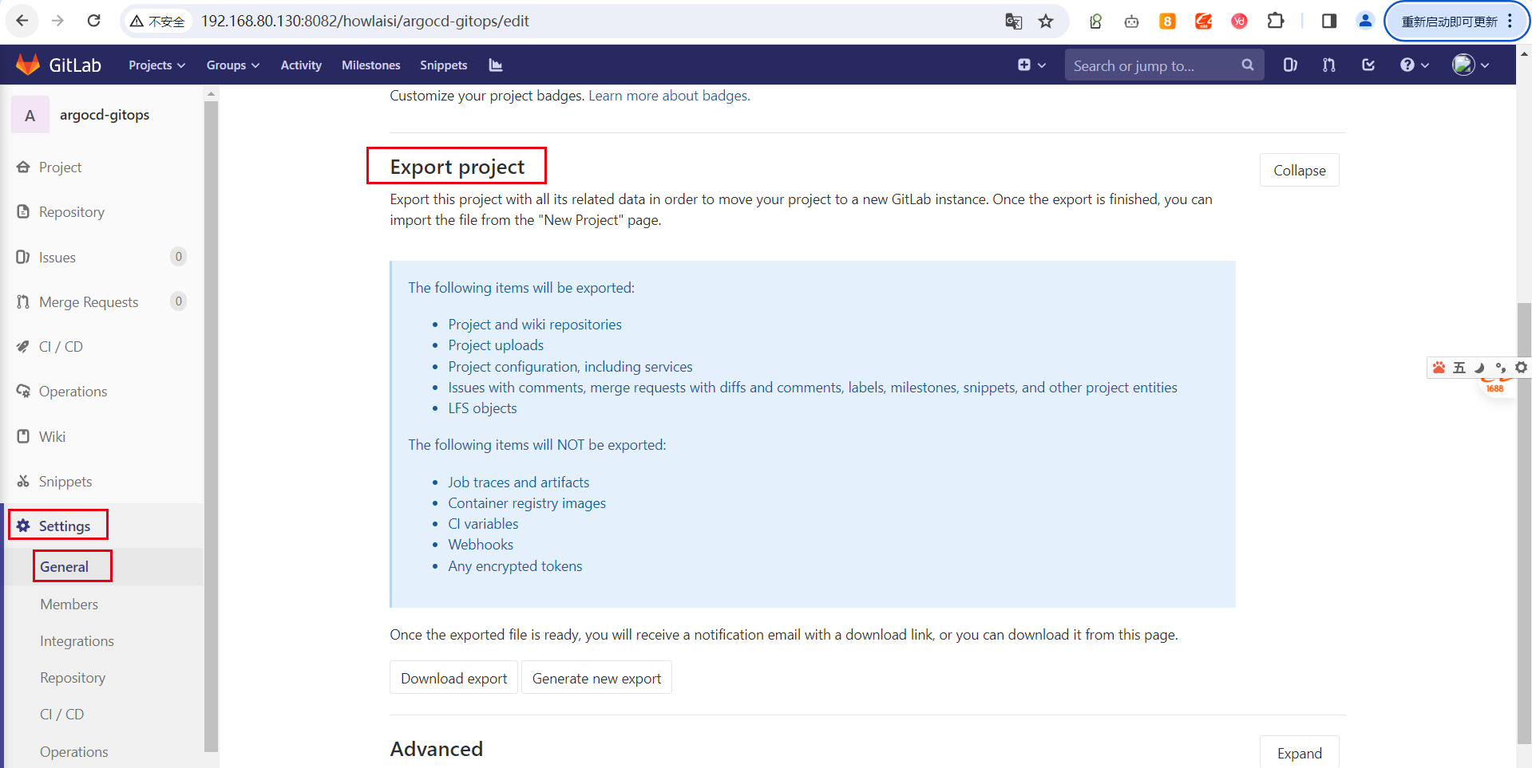This screenshot has height=768, width=1532.
Task: Open Members under Settings sidebar
Action: (69, 605)
